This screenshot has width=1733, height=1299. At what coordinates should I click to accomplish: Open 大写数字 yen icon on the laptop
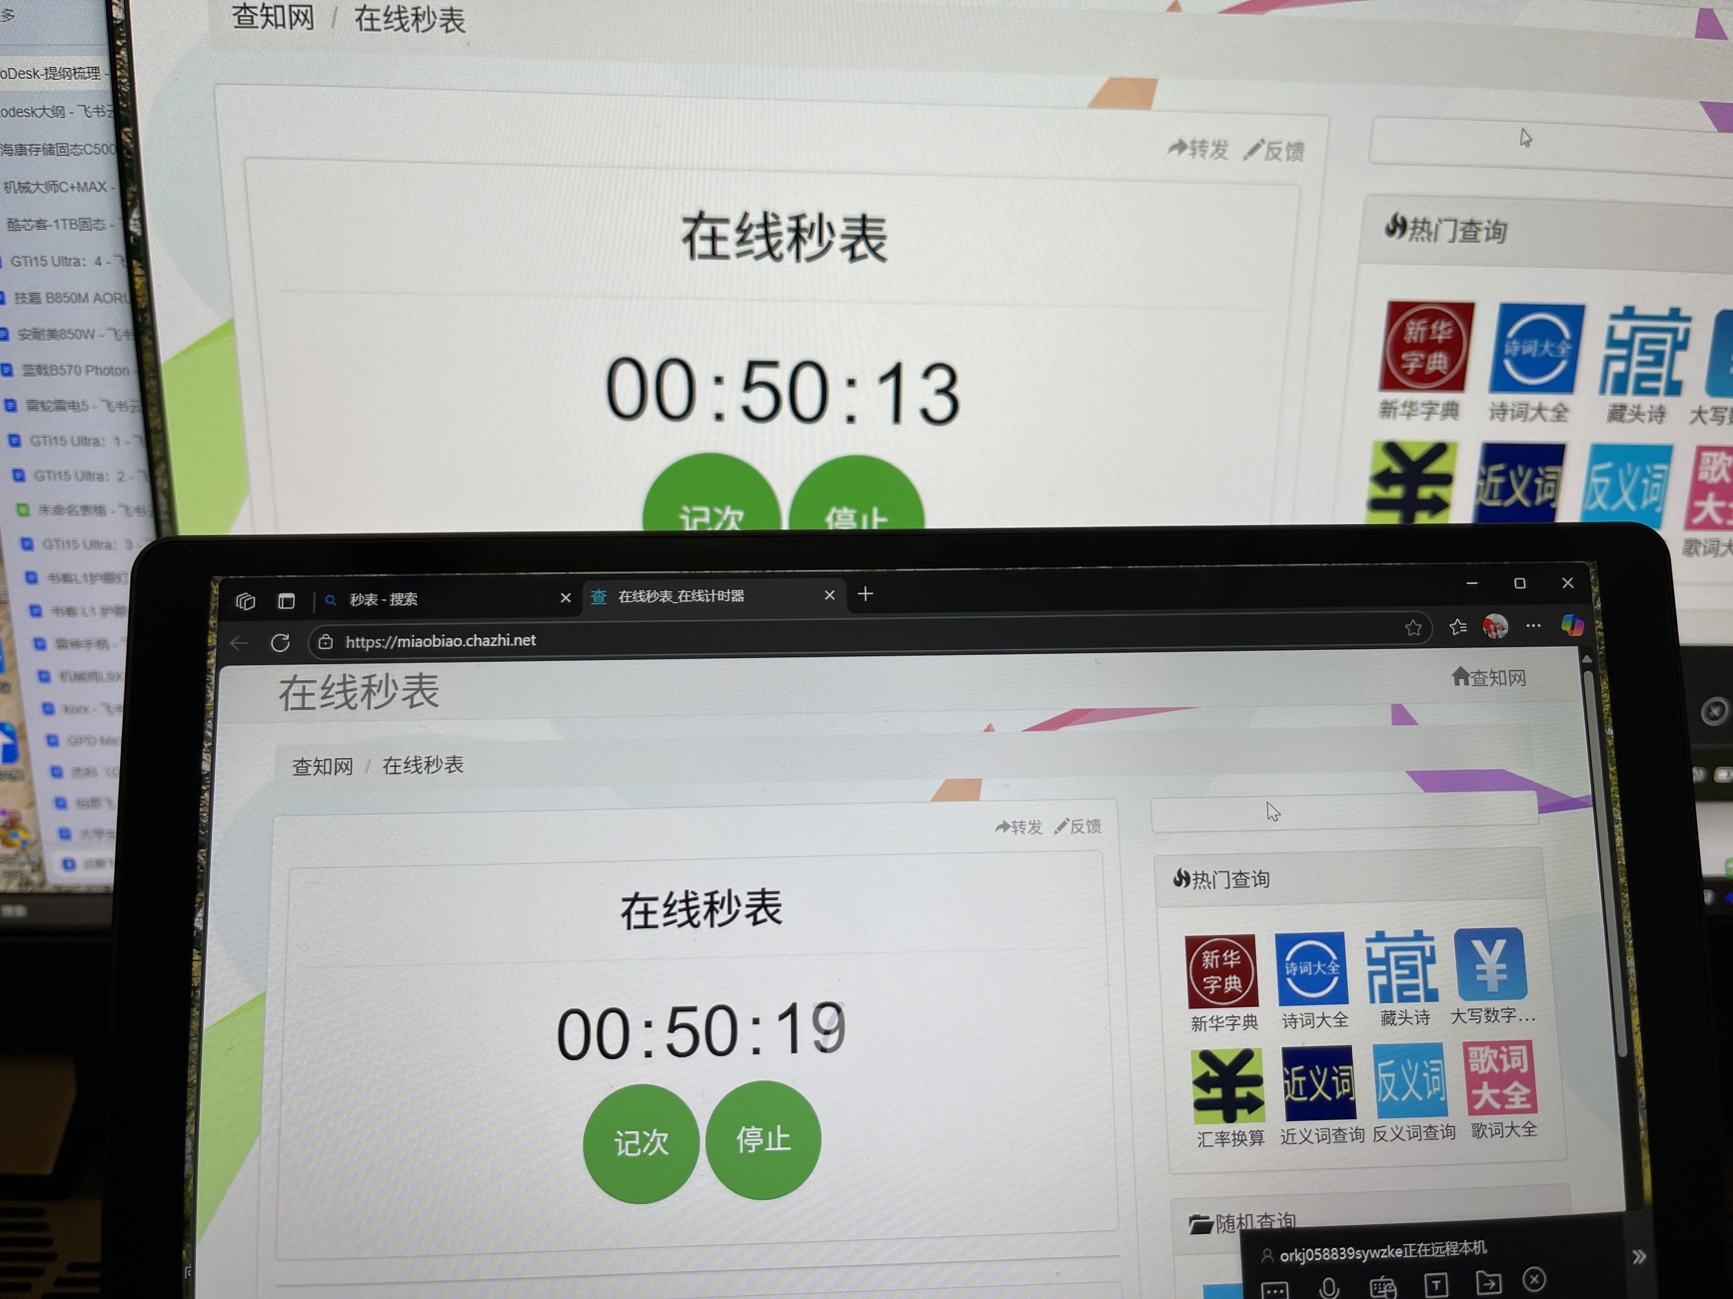(x=1490, y=964)
